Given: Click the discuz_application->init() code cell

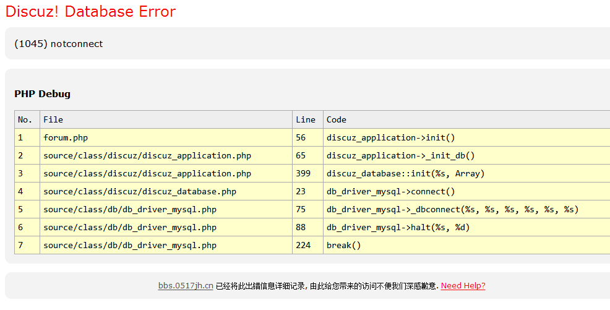Looking at the screenshot, I should click(x=466, y=138).
